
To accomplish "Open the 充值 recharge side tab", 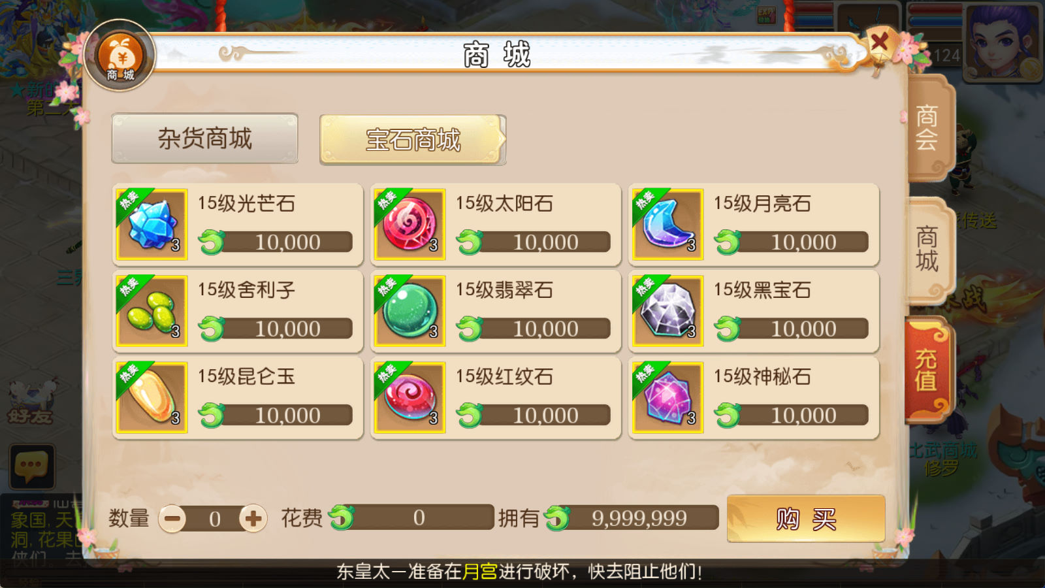I will click(x=927, y=370).
